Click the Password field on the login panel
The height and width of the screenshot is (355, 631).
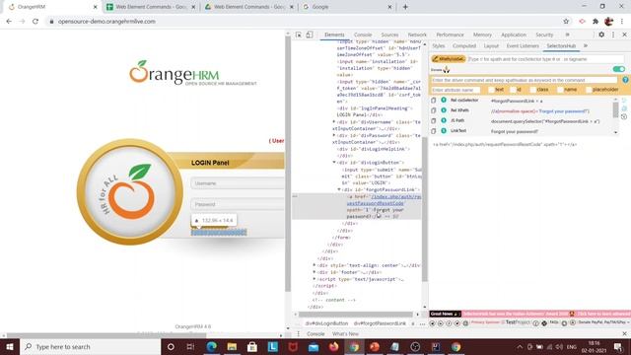coord(238,204)
